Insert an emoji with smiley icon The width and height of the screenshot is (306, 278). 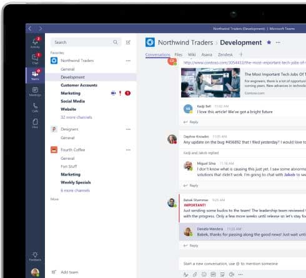coord(204,274)
